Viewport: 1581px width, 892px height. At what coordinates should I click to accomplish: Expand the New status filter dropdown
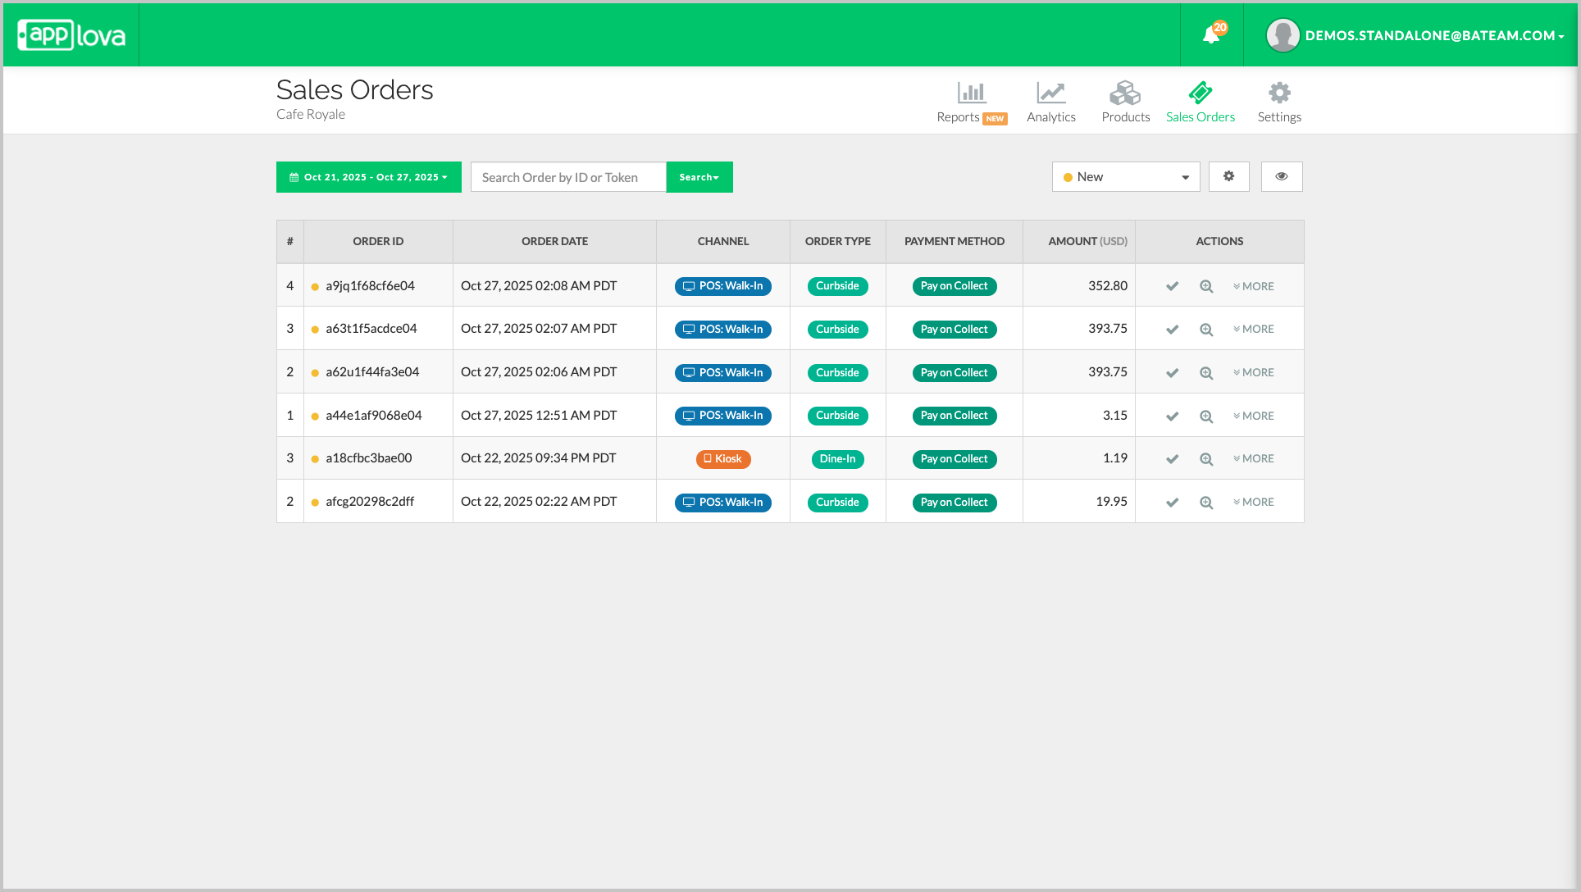(1125, 177)
